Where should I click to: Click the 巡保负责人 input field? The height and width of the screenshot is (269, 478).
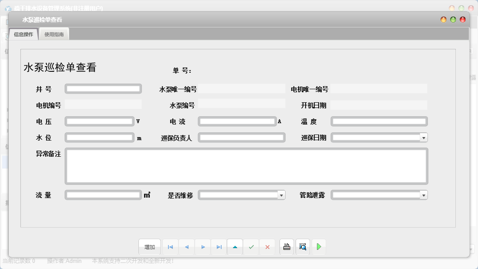242,138
